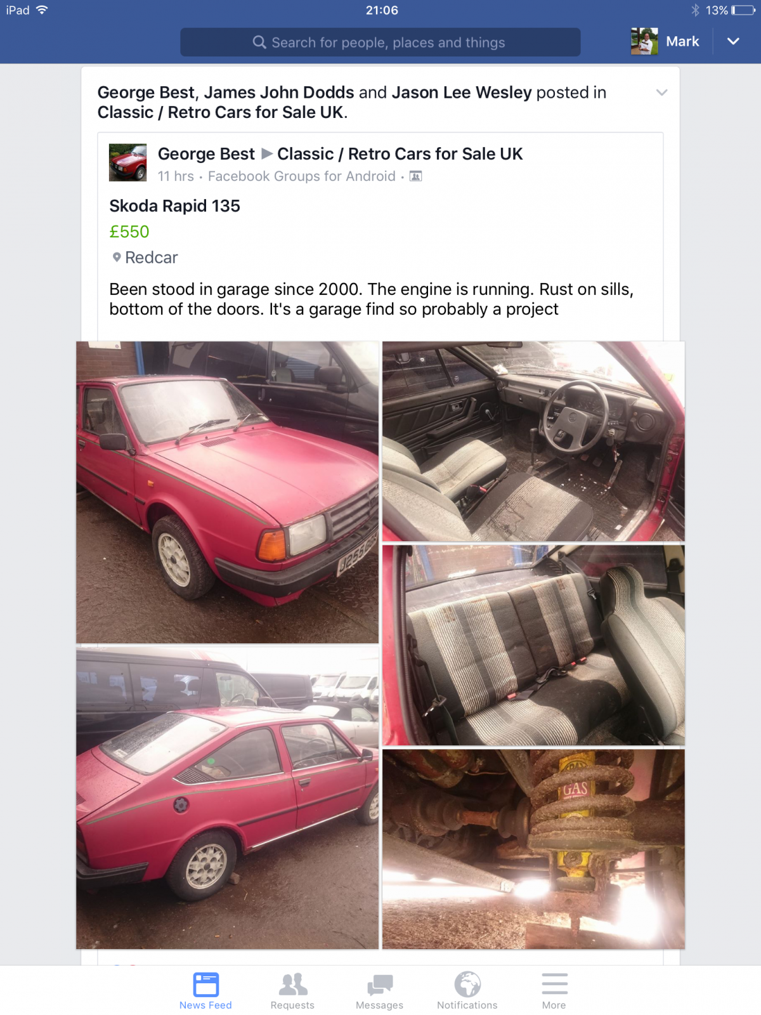The height and width of the screenshot is (1015, 761).
Task: Tap the Redcar location pin
Action: tap(117, 258)
